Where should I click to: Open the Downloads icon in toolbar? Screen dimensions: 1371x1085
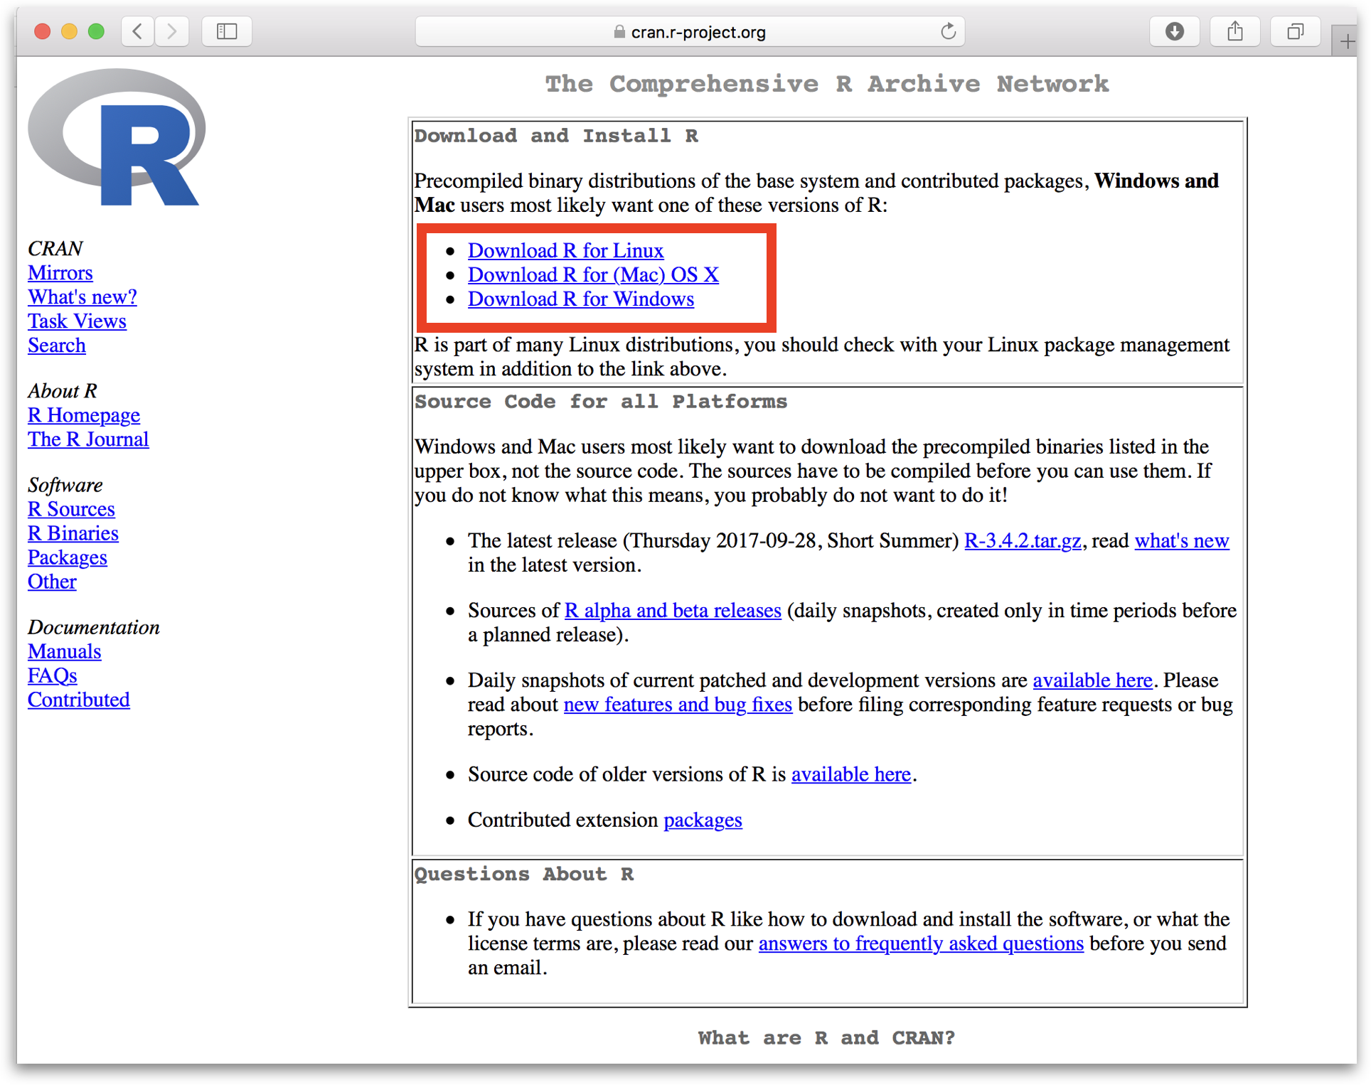click(1174, 31)
